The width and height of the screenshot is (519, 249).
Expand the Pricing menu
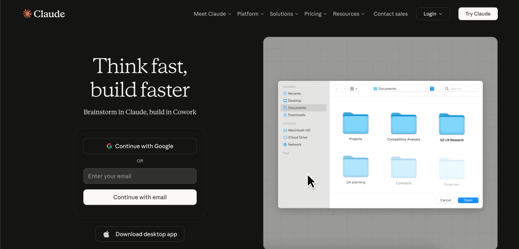(x=315, y=14)
